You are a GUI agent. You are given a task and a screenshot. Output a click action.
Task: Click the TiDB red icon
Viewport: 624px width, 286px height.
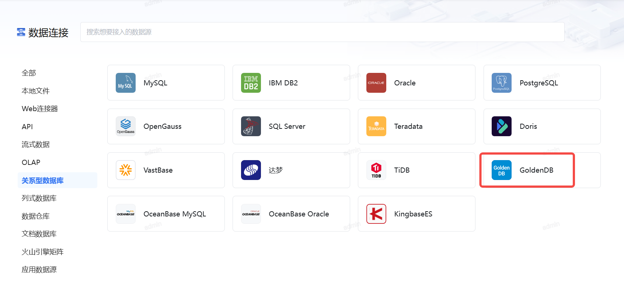pos(376,170)
